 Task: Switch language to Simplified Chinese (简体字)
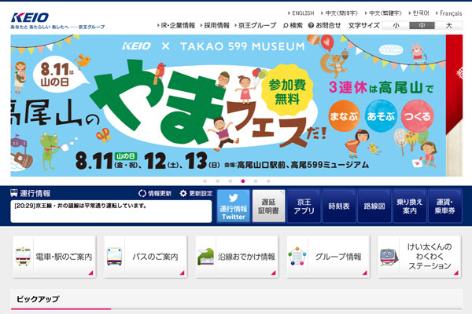(341, 13)
